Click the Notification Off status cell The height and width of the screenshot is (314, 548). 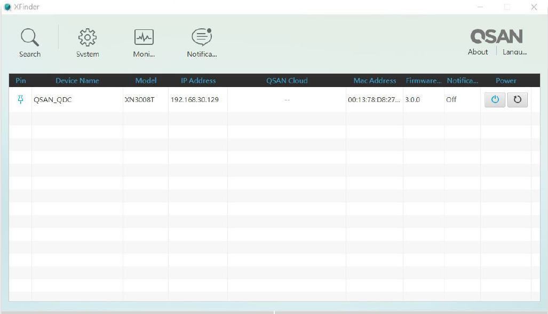pos(451,100)
